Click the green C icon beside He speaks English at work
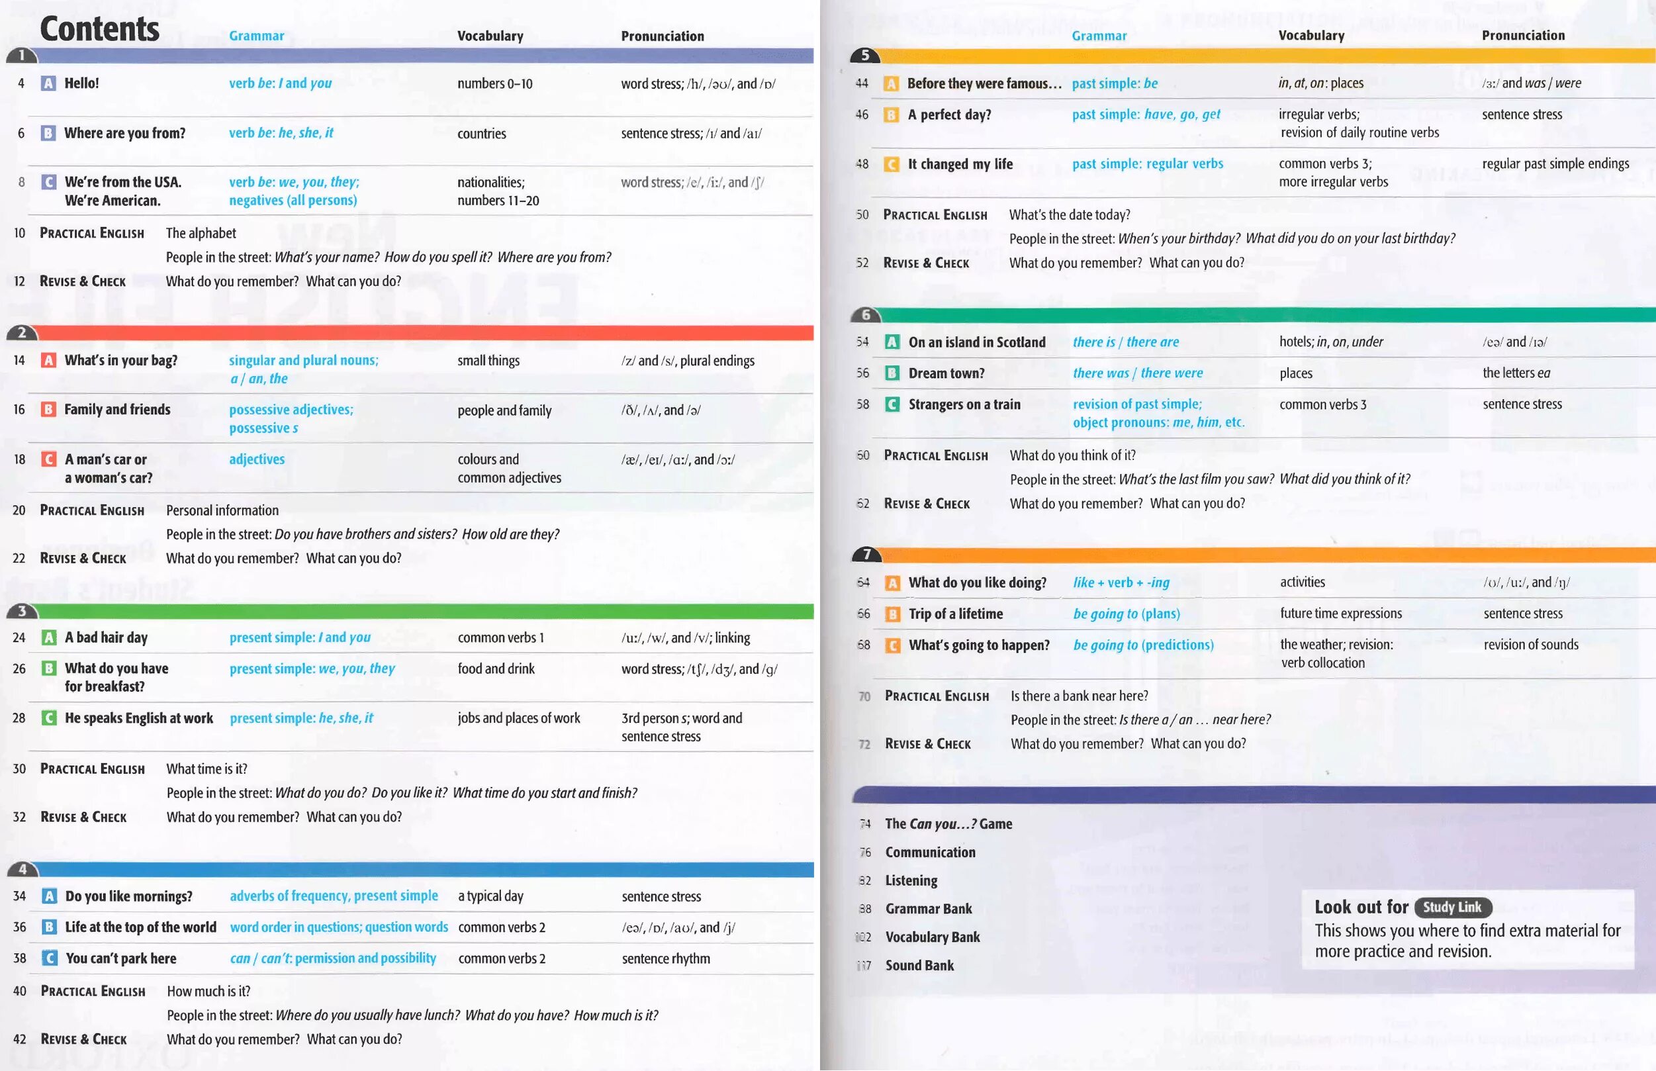 49,718
